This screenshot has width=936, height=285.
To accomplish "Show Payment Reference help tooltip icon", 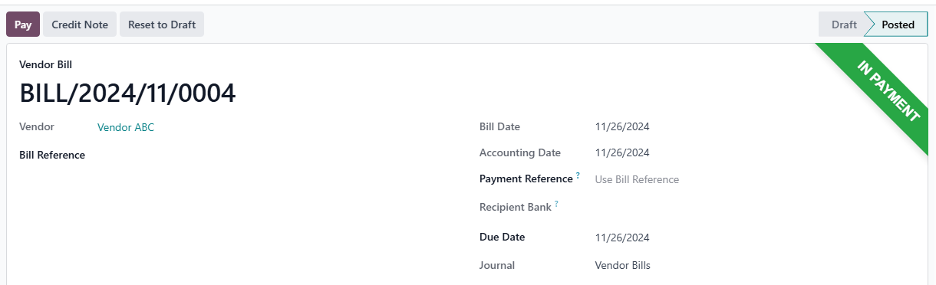I will tap(578, 176).
